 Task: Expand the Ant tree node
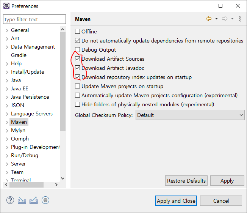click(x=7, y=39)
